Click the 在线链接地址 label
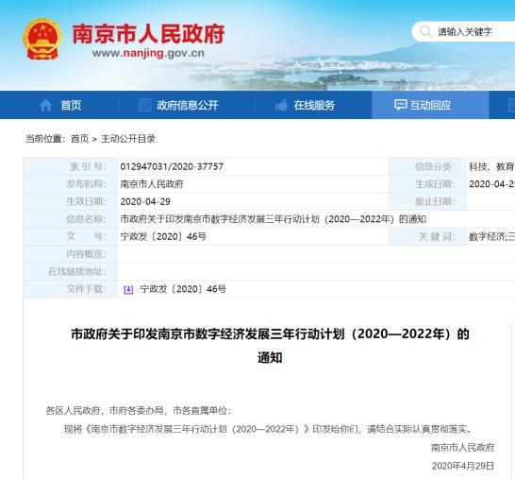Screen dimensions: 515x479 tap(77, 271)
